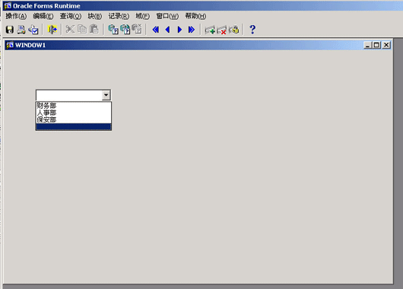Click the Paste clipboard icon
403x289 pixels.
click(x=94, y=30)
